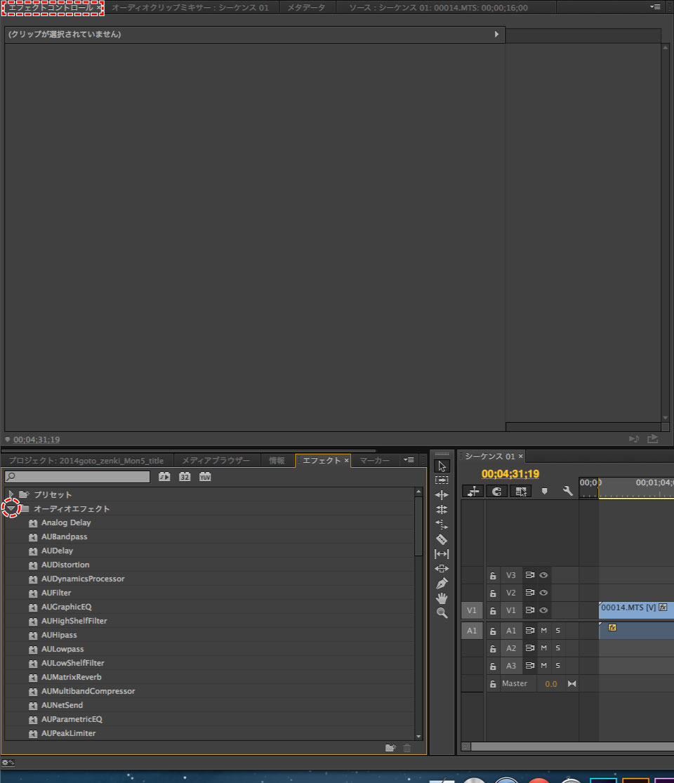Select the Slip tool
Image resolution: width=674 pixels, height=783 pixels.
[x=442, y=554]
